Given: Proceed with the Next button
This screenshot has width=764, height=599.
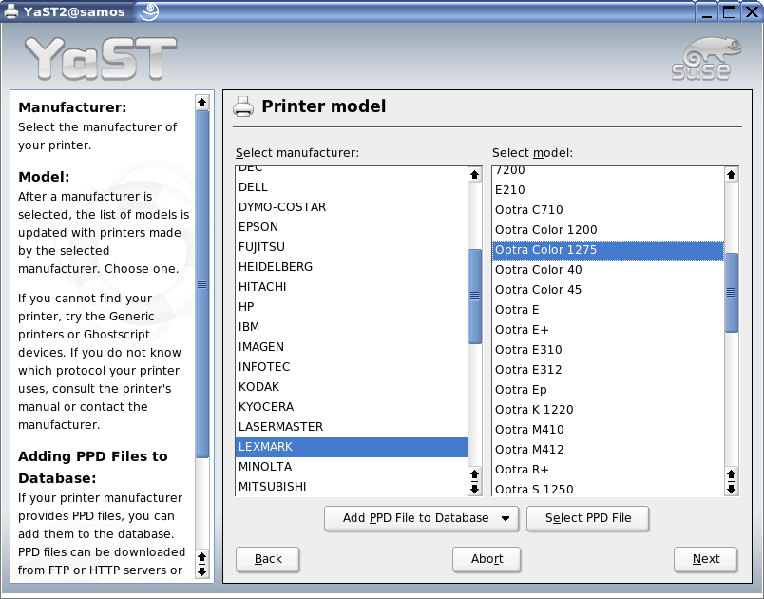Looking at the screenshot, I should point(705,559).
